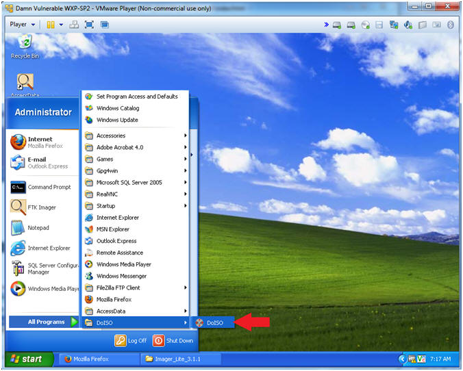This screenshot has height=371, width=463.
Task: Click the All Programs button
Action: [44, 322]
